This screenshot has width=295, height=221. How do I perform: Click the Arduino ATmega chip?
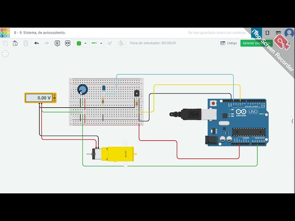tap(249, 132)
